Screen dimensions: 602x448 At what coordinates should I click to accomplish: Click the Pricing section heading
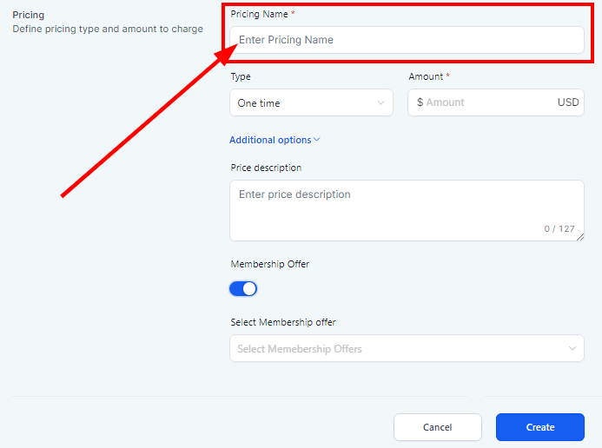pyautogui.click(x=28, y=15)
